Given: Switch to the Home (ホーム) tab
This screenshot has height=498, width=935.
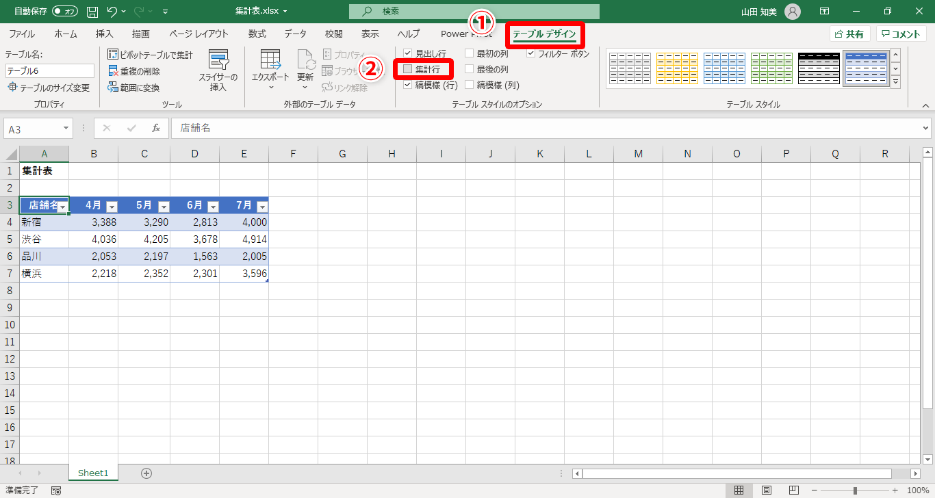Looking at the screenshot, I should click(x=66, y=34).
